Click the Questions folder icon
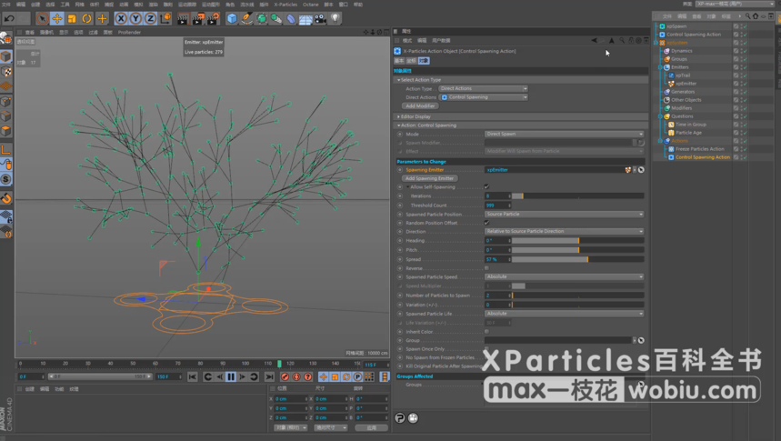Screen dimensions: 781x441 pos(666,116)
